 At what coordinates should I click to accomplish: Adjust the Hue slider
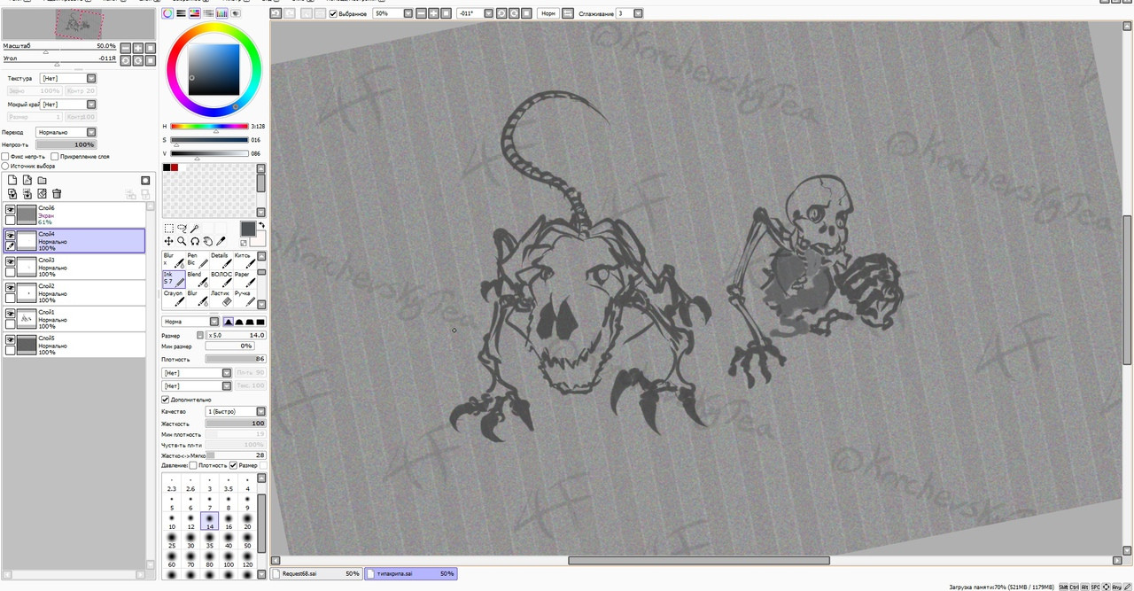209,127
